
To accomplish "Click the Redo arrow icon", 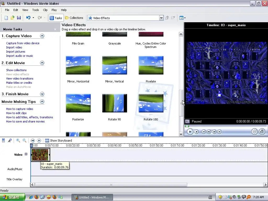I will 40,18.
